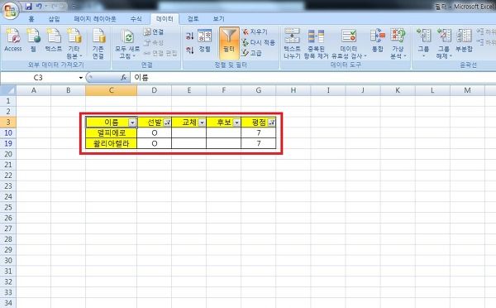The width and height of the screenshot is (496, 308).
Task: Sort ascending (ㄱ to ㅎ)
Action: (x=189, y=36)
